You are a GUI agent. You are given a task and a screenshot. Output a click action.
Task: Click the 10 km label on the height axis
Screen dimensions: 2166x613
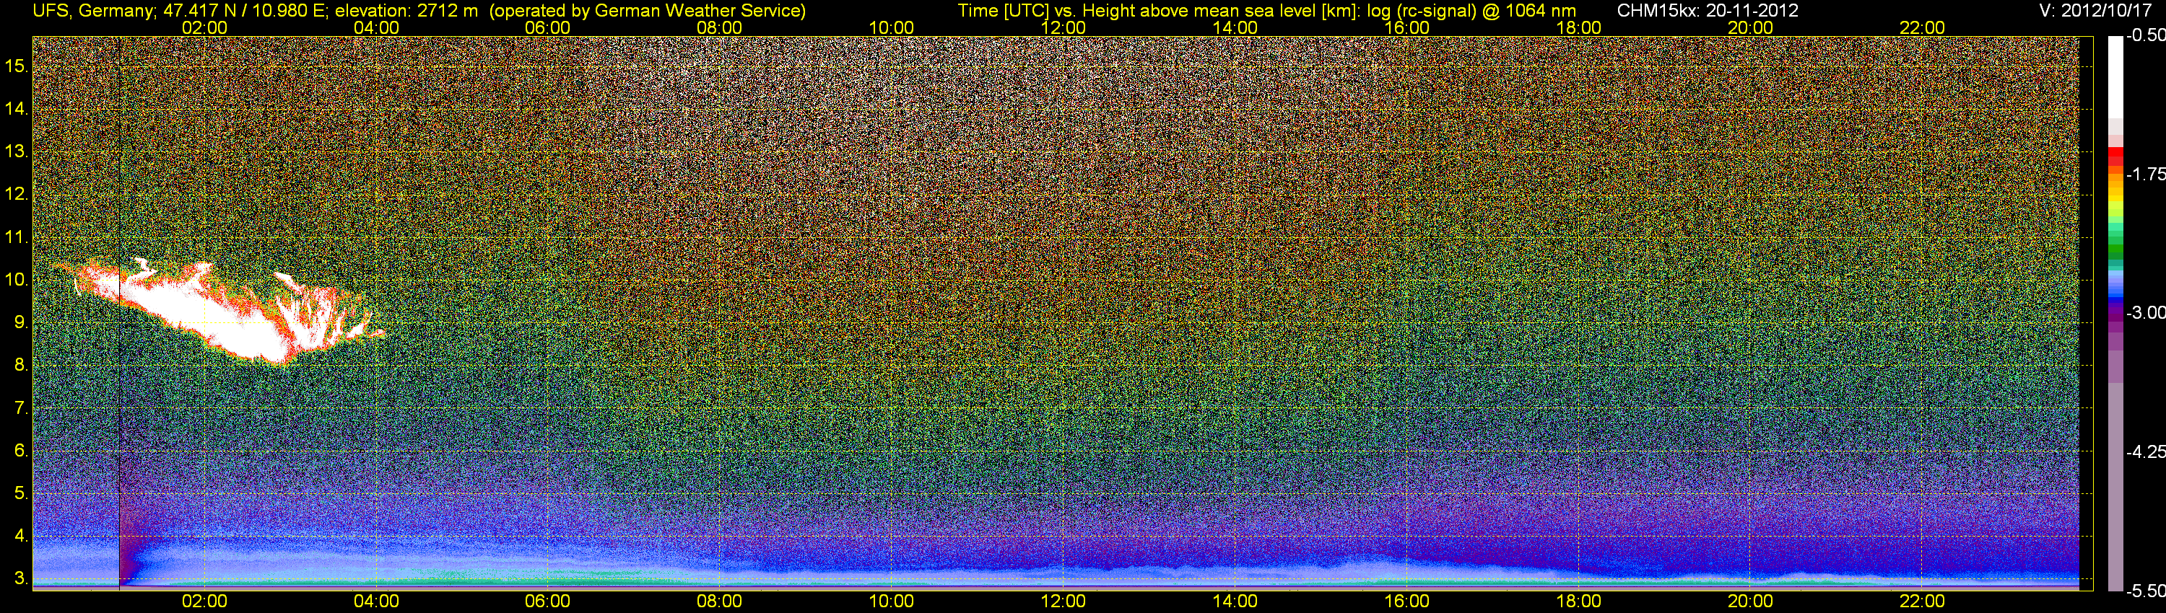pyautogui.click(x=17, y=280)
